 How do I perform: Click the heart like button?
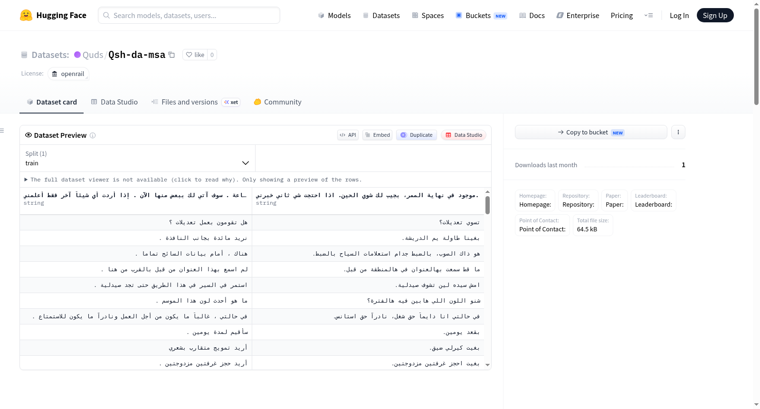195,55
